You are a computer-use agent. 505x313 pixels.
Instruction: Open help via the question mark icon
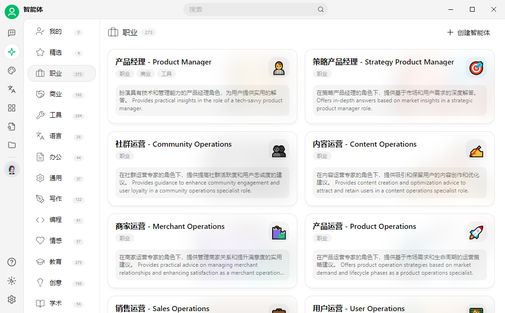[x=12, y=262]
